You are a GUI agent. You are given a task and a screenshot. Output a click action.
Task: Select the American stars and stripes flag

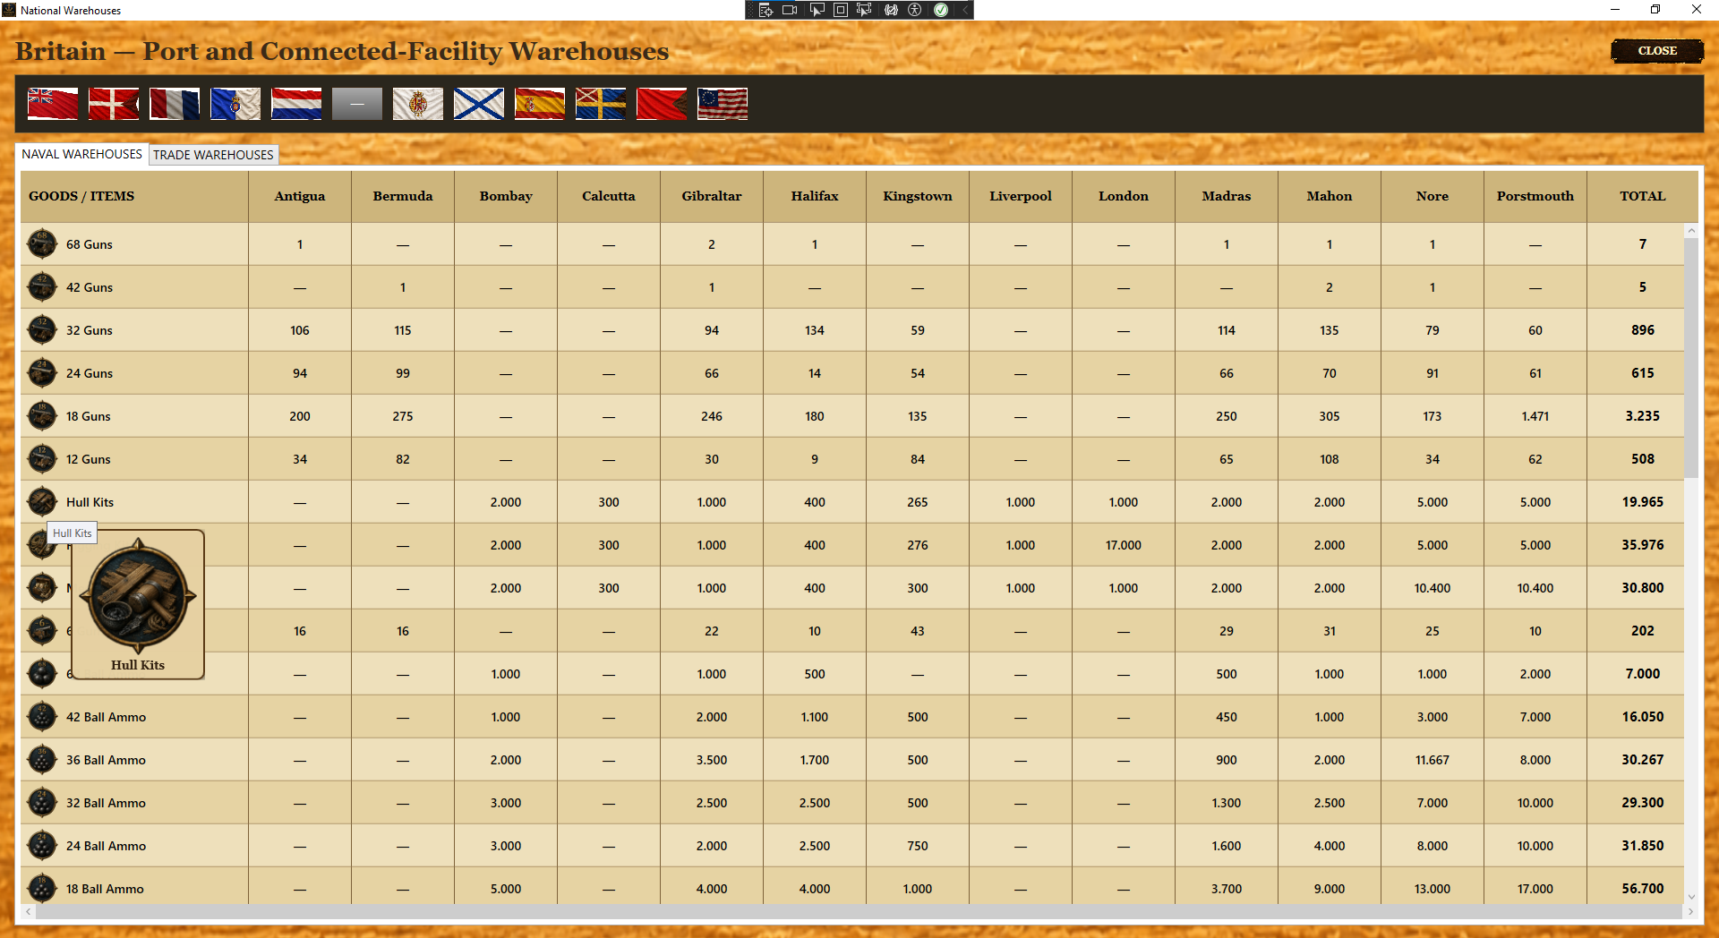[723, 104]
